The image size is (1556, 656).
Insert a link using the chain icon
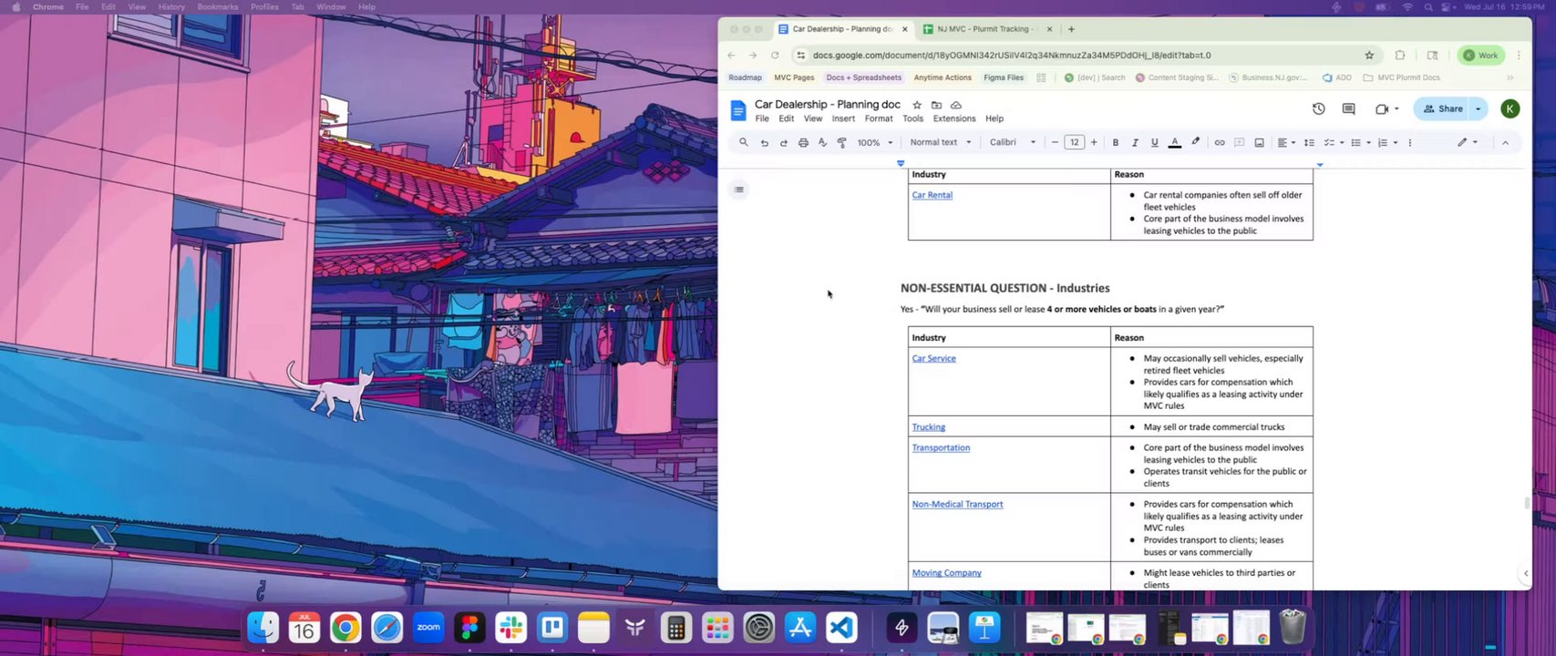(x=1220, y=142)
